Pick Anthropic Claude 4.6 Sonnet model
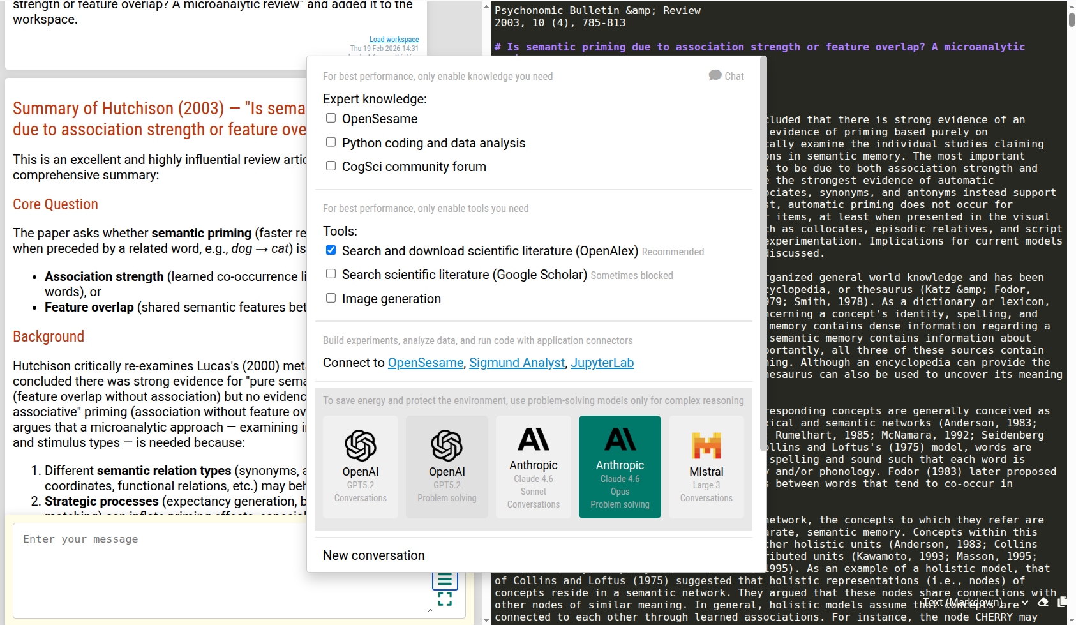 click(533, 467)
